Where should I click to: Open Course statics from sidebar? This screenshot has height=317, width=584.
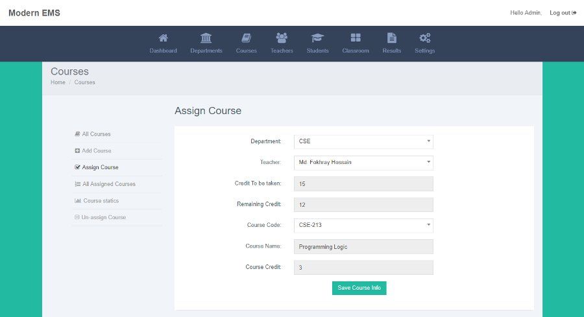101,201
